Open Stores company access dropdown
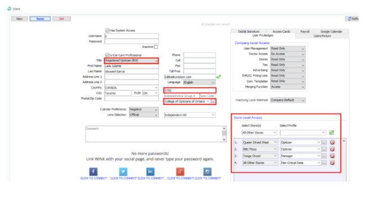 click(288, 59)
